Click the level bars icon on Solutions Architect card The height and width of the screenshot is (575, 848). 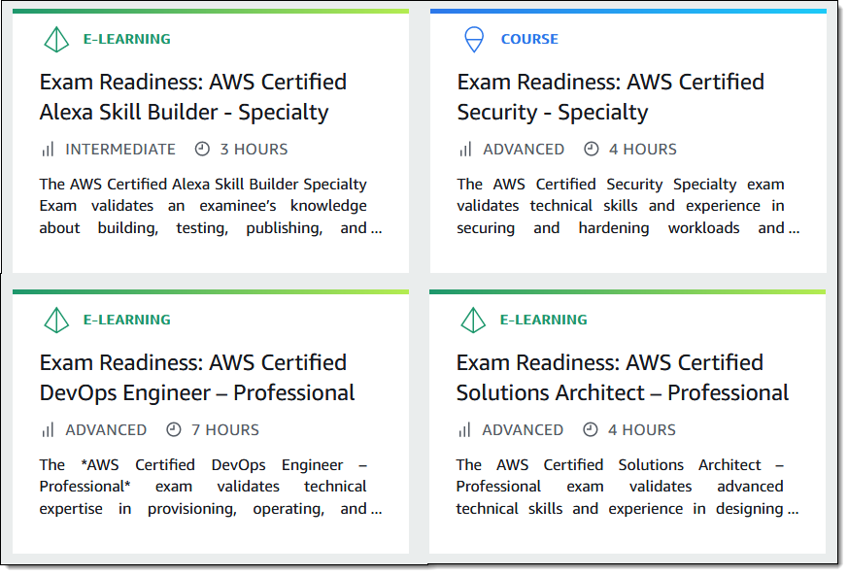pyautogui.click(x=464, y=430)
